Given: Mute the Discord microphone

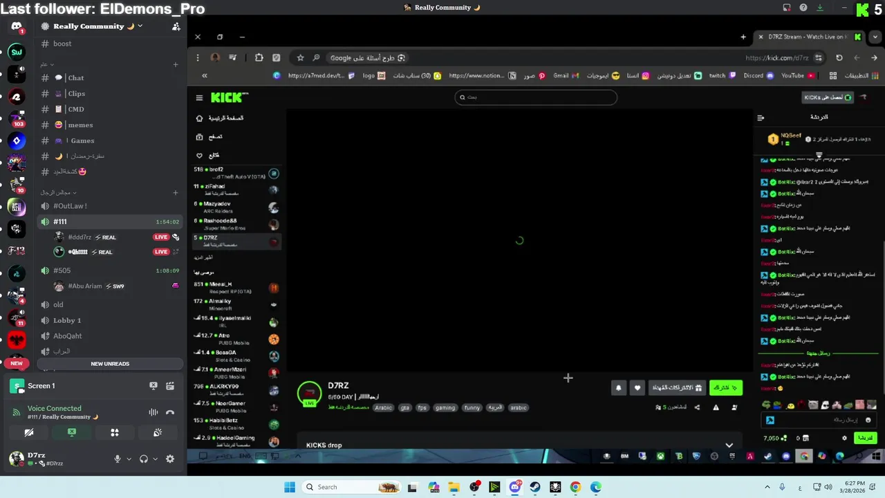Looking at the screenshot, I should click(x=118, y=459).
